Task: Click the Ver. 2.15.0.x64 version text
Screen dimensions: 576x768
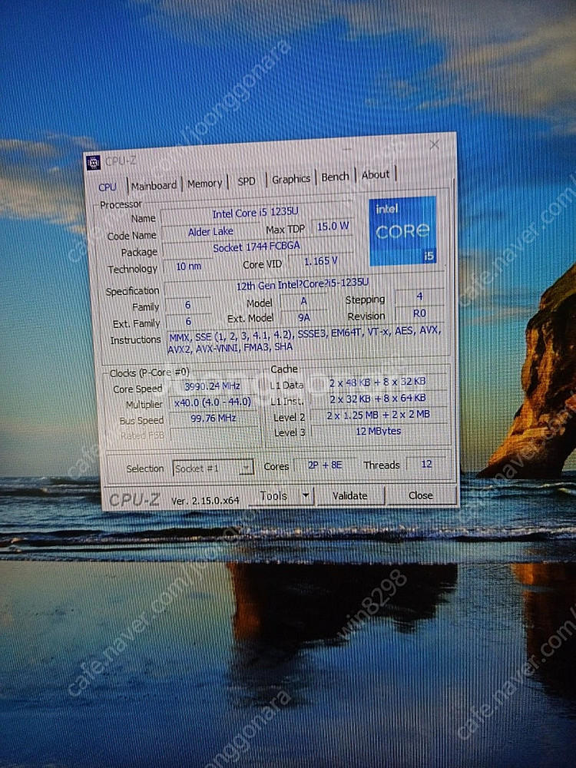Action: point(205,501)
